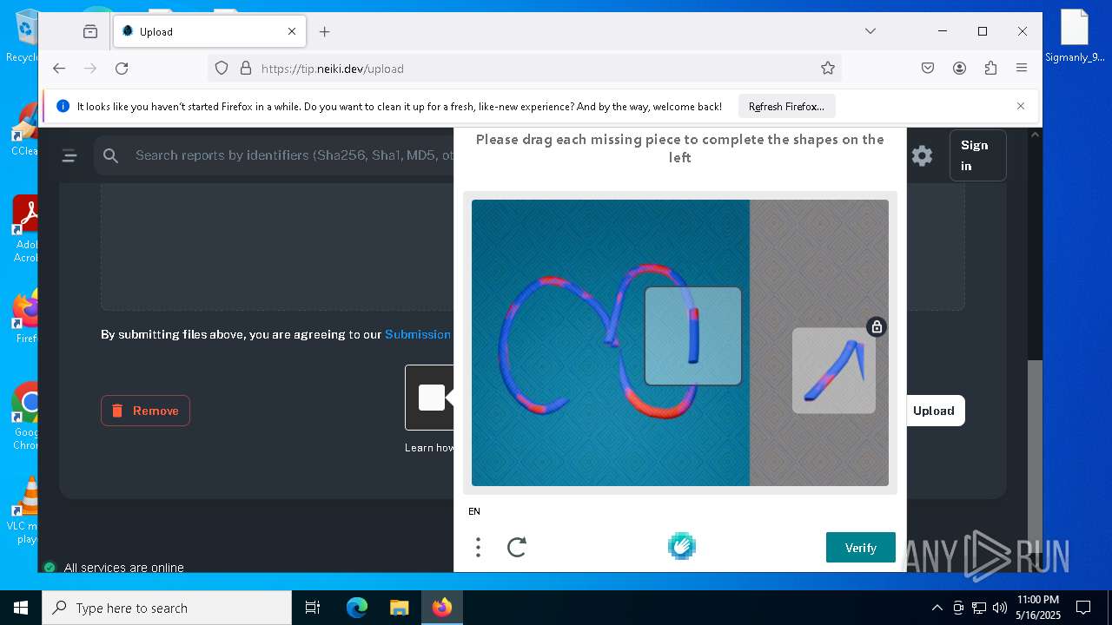Screen dimensions: 1112x625
Task: Change captcha language EN
Action: [x=474, y=511]
